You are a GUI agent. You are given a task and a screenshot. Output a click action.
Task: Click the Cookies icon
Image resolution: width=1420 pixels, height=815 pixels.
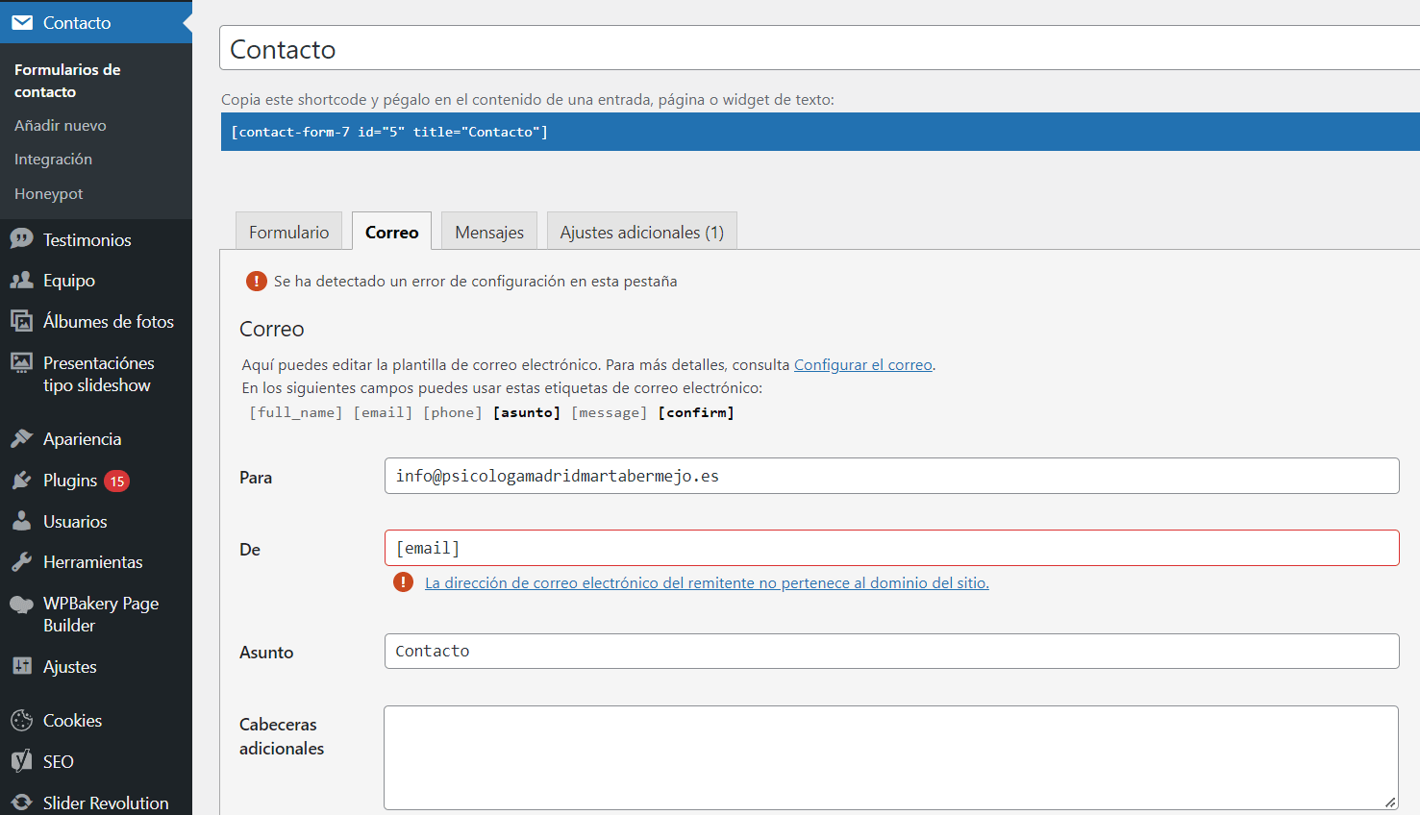[22, 720]
